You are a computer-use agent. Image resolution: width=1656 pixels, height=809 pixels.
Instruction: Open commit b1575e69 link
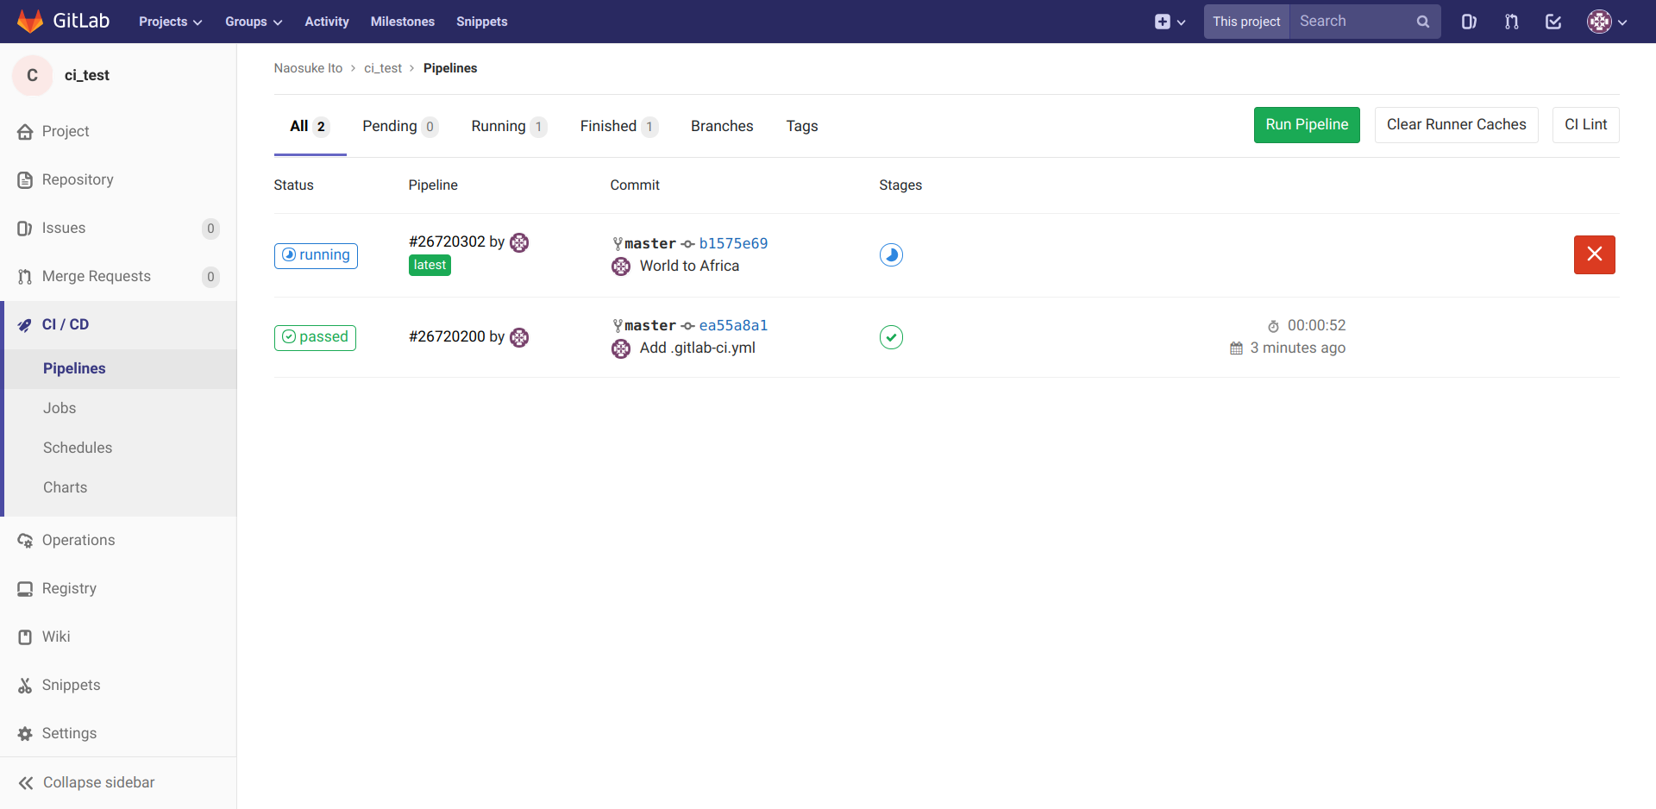(x=733, y=243)
